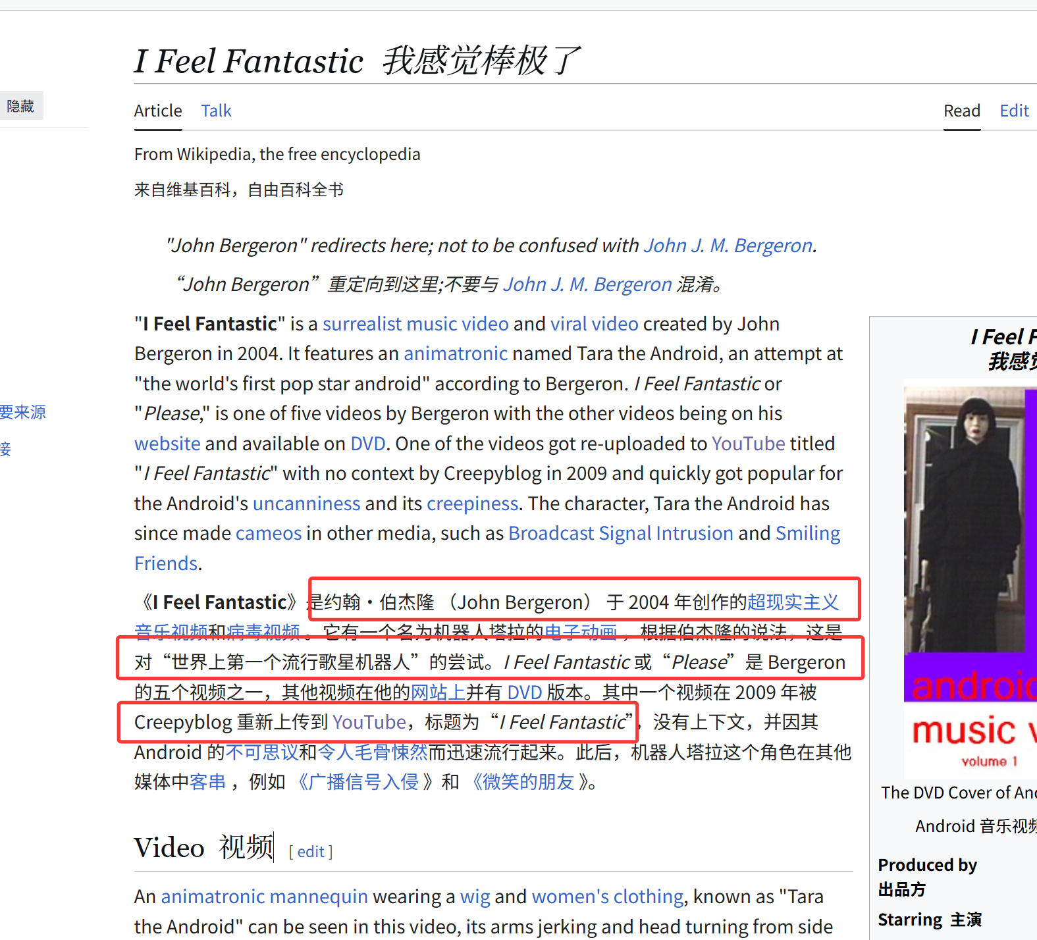Click 'From Wikipedia, the free encyclopedia' text
The image size is (1037, 940).
pyautogui.click(x=277, y=154)
